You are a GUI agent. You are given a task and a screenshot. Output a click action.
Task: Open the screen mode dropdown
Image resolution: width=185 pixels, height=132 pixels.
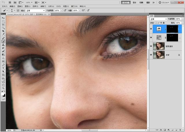[x=44, y=3]
